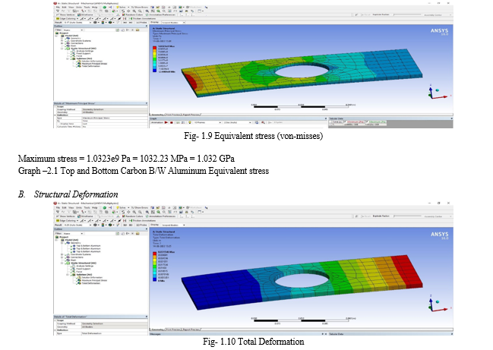Toggle Thicken Annotations in the lower ANSYS window
Viewport: 493px width, 350px height.
(143, 221)
